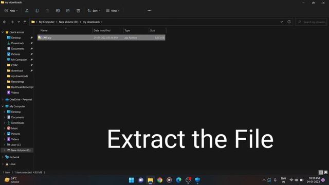The height and width of the screenshot is (185, 329).
Task: Switch to details view layout icon
Action: (321, 173)
